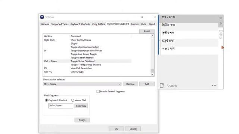Click the Enter Key button
239x134 pixels.
pos(81,106)
